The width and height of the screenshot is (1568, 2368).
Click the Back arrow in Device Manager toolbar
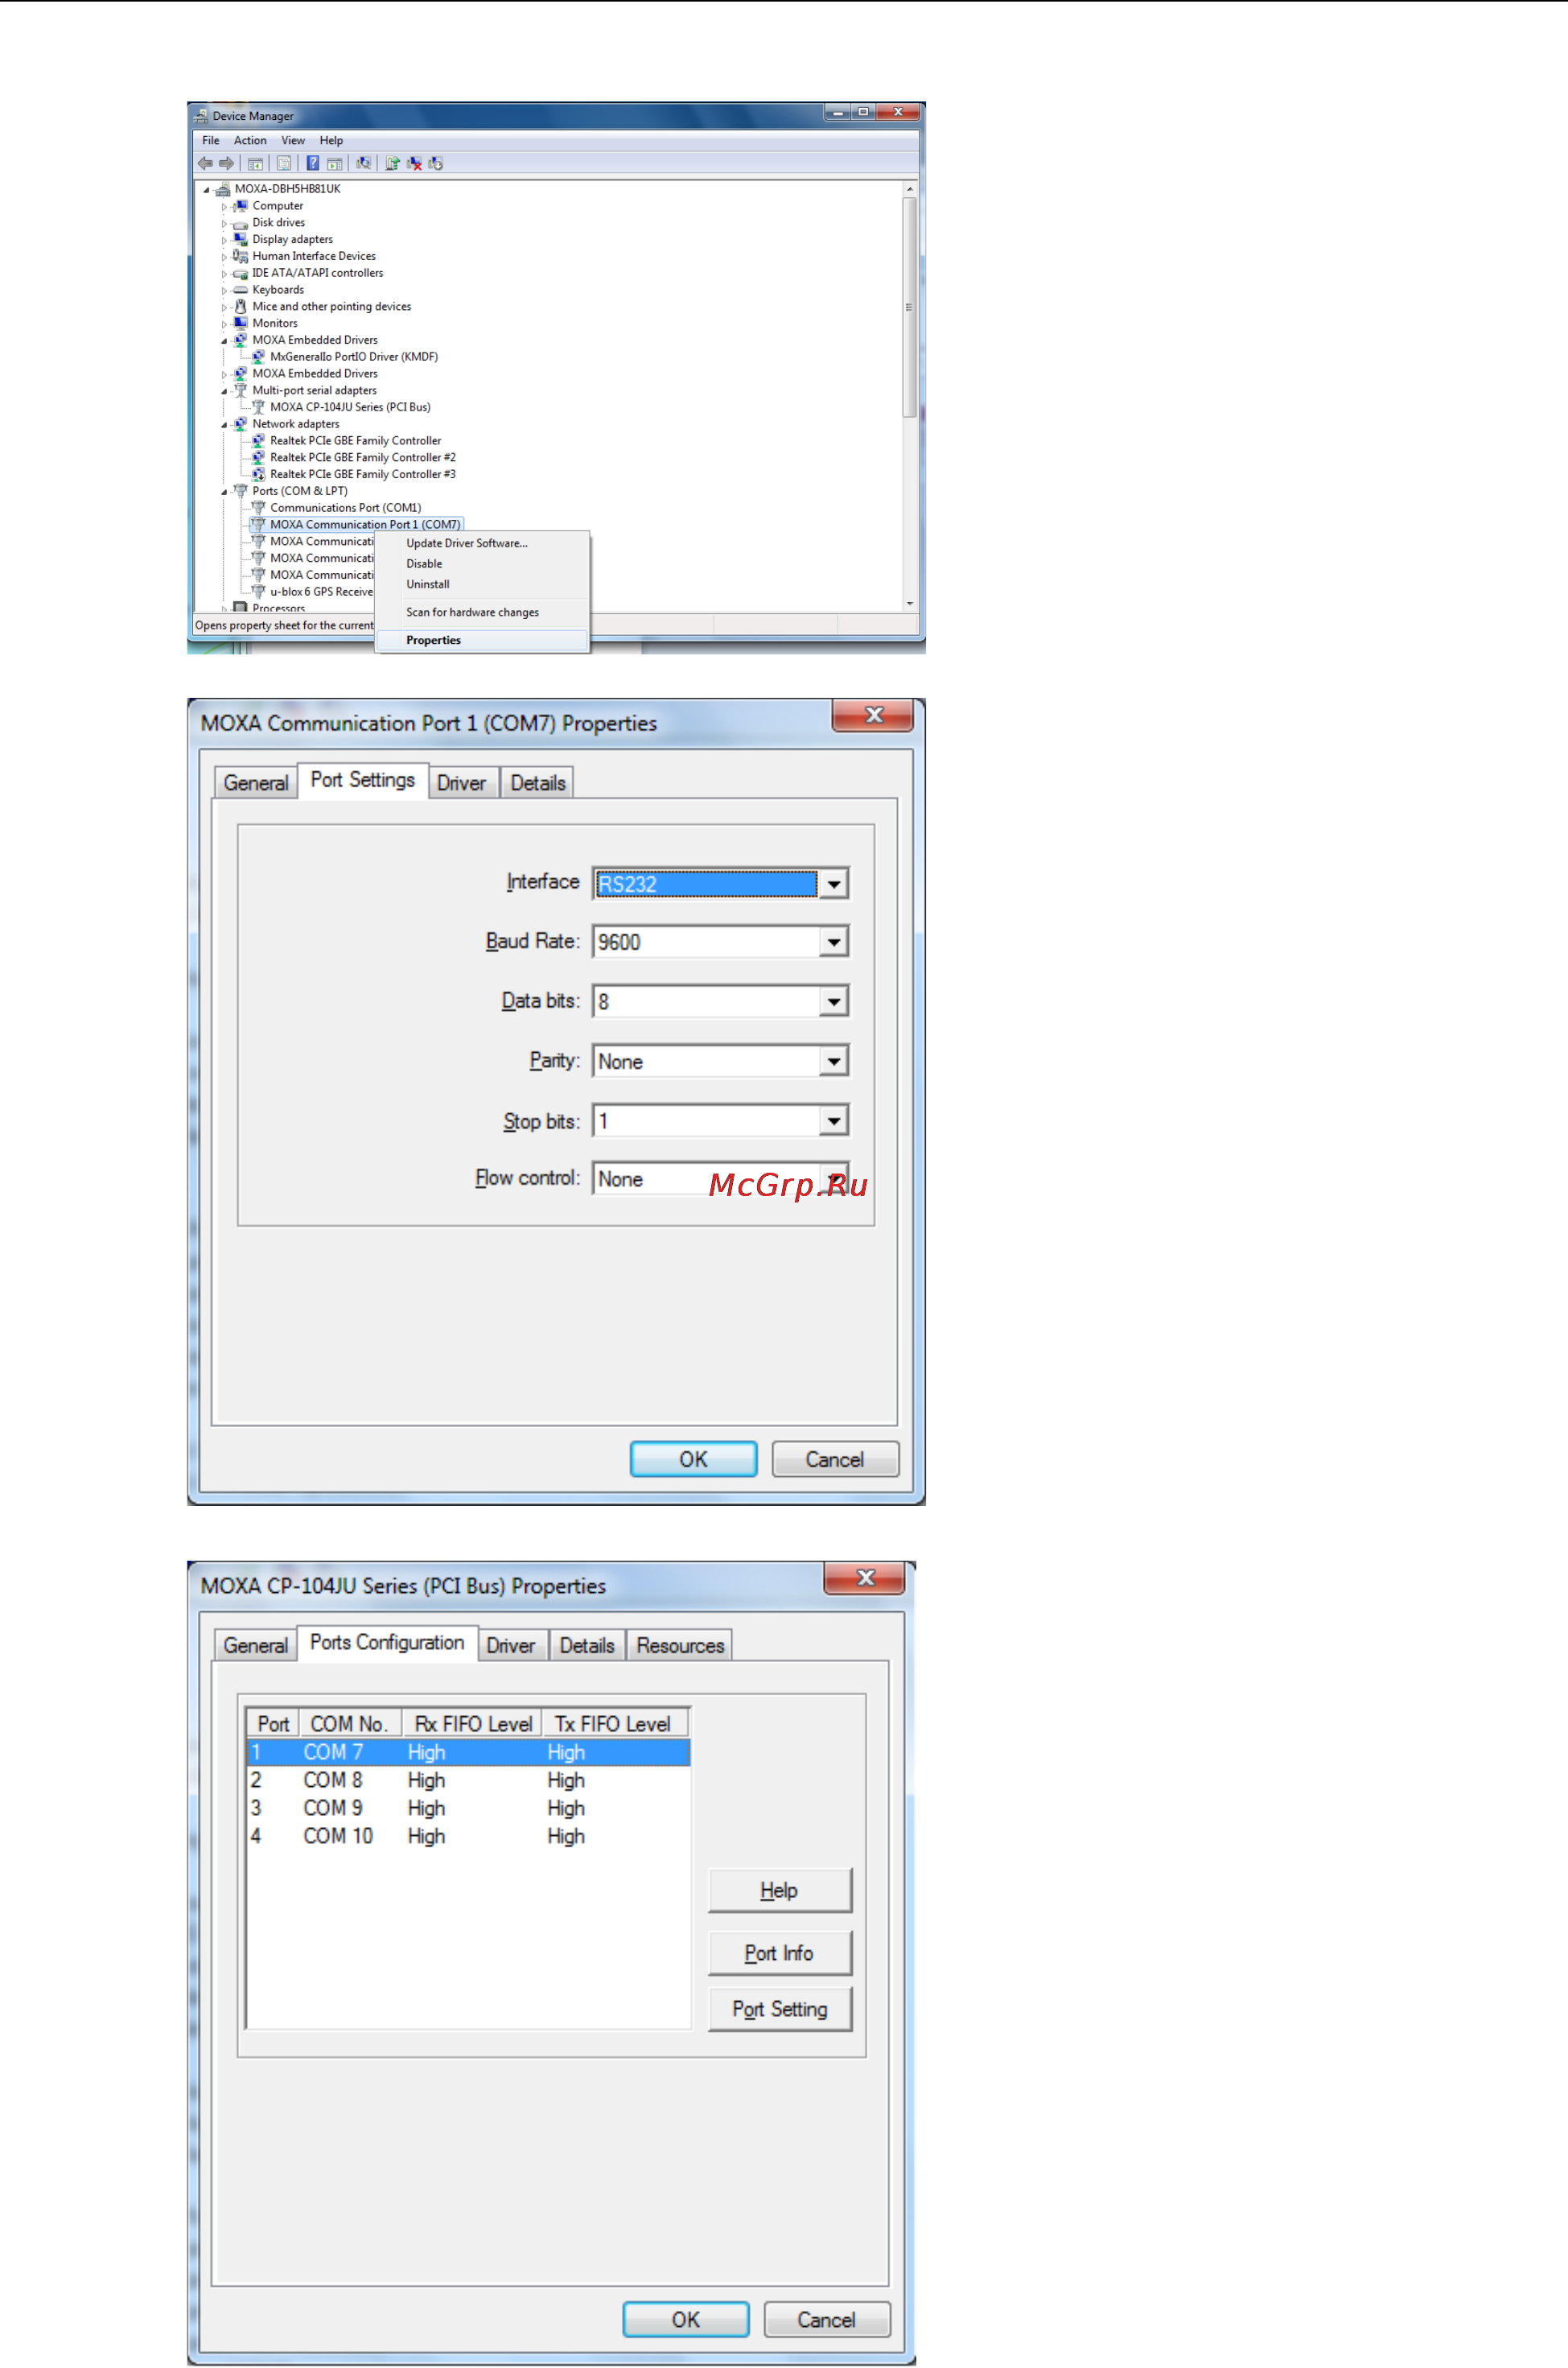205,163
